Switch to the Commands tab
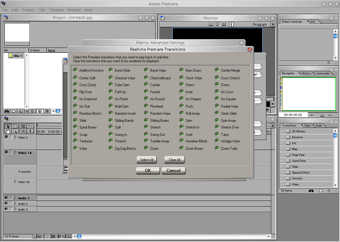This screenshot has width=340, height=242. [x=322, y=73]
